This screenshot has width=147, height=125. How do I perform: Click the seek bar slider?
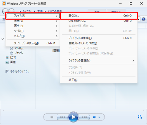(x=73, y=110)
